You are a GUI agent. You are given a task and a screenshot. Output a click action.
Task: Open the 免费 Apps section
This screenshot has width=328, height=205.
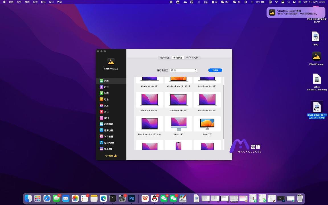[111, 143]
